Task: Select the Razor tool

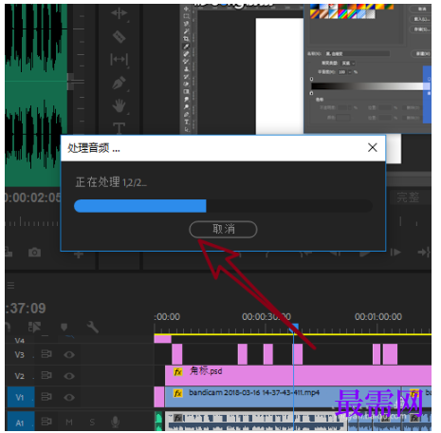Action: [119, 37]
